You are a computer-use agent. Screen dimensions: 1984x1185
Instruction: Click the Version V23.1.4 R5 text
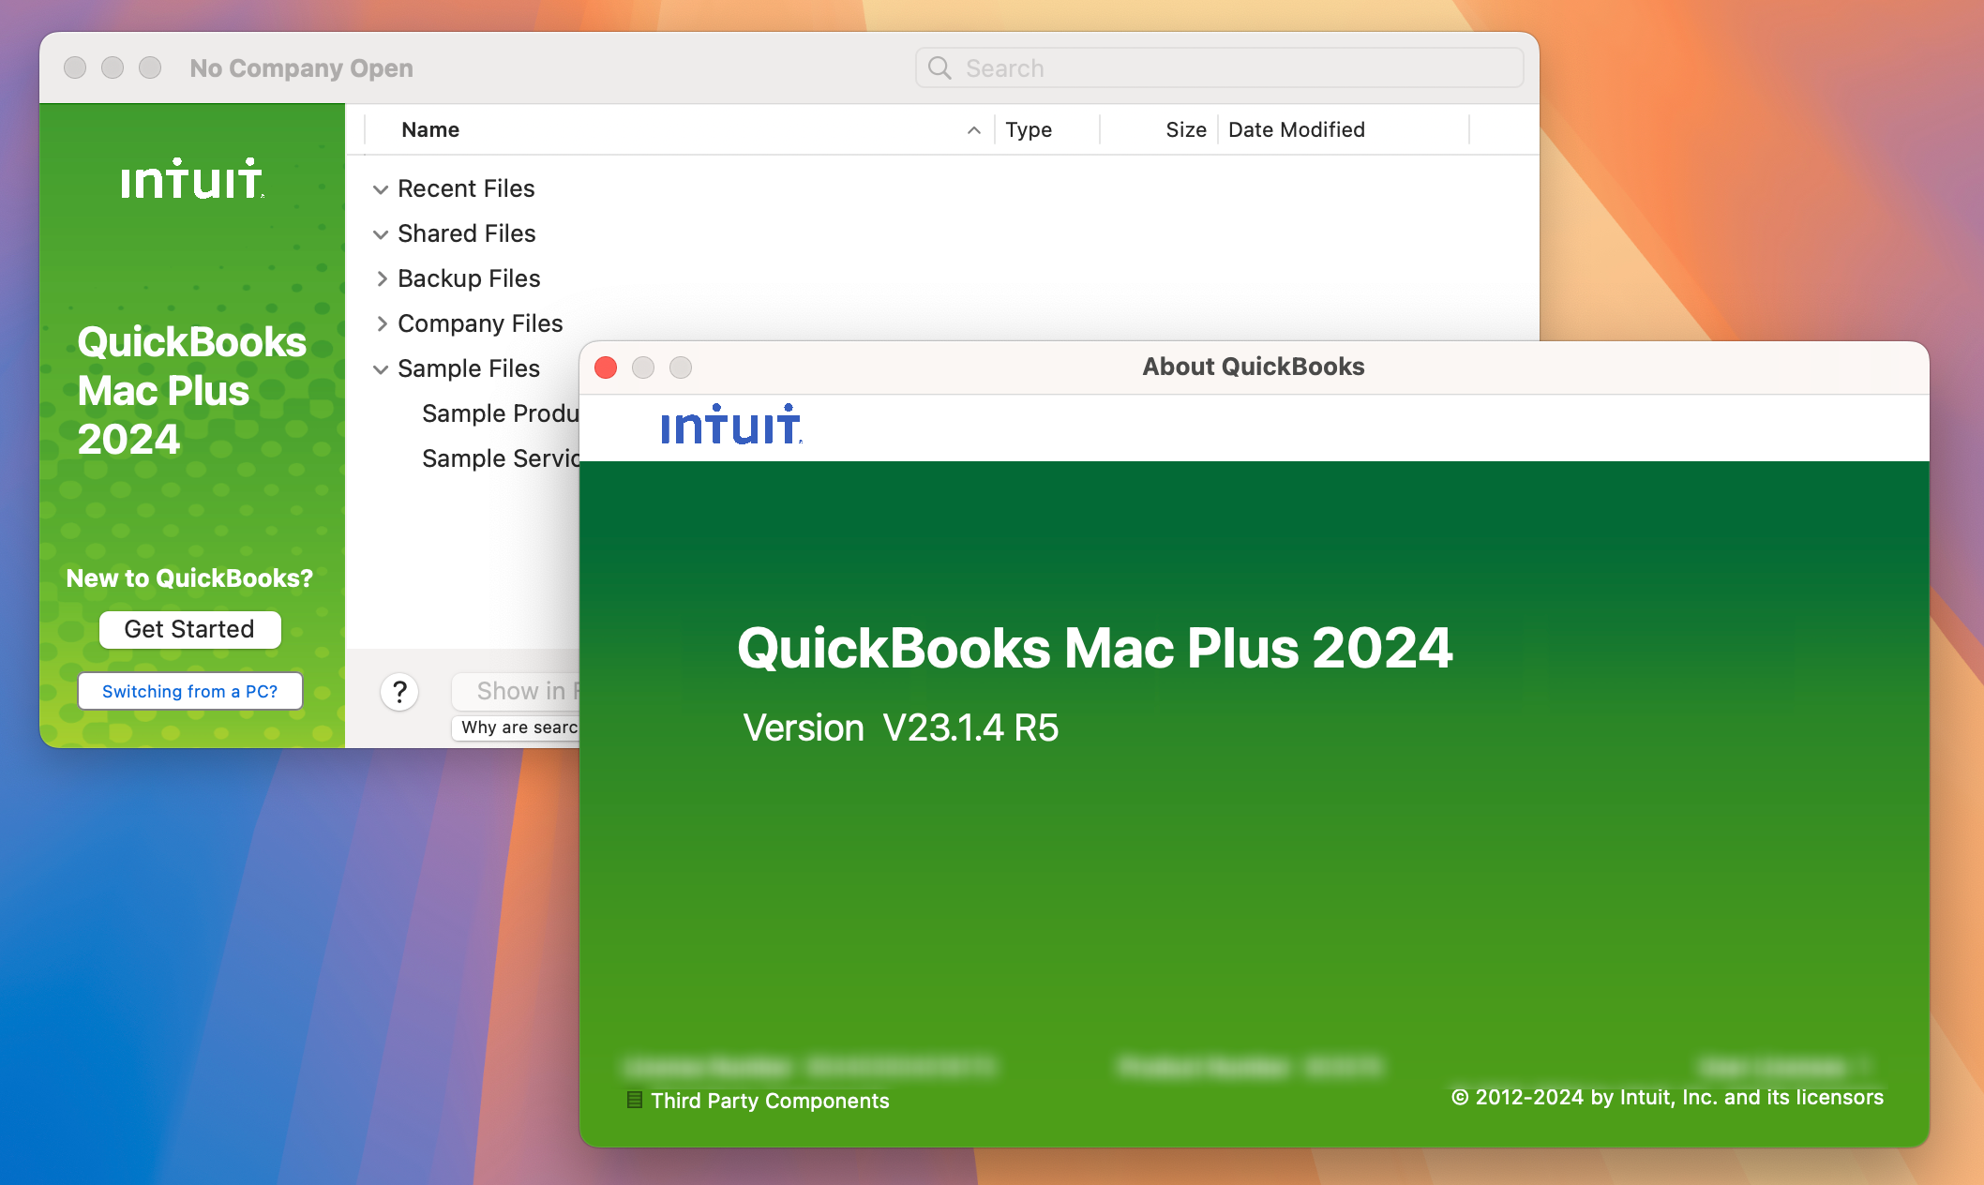(x=901, y=727)
